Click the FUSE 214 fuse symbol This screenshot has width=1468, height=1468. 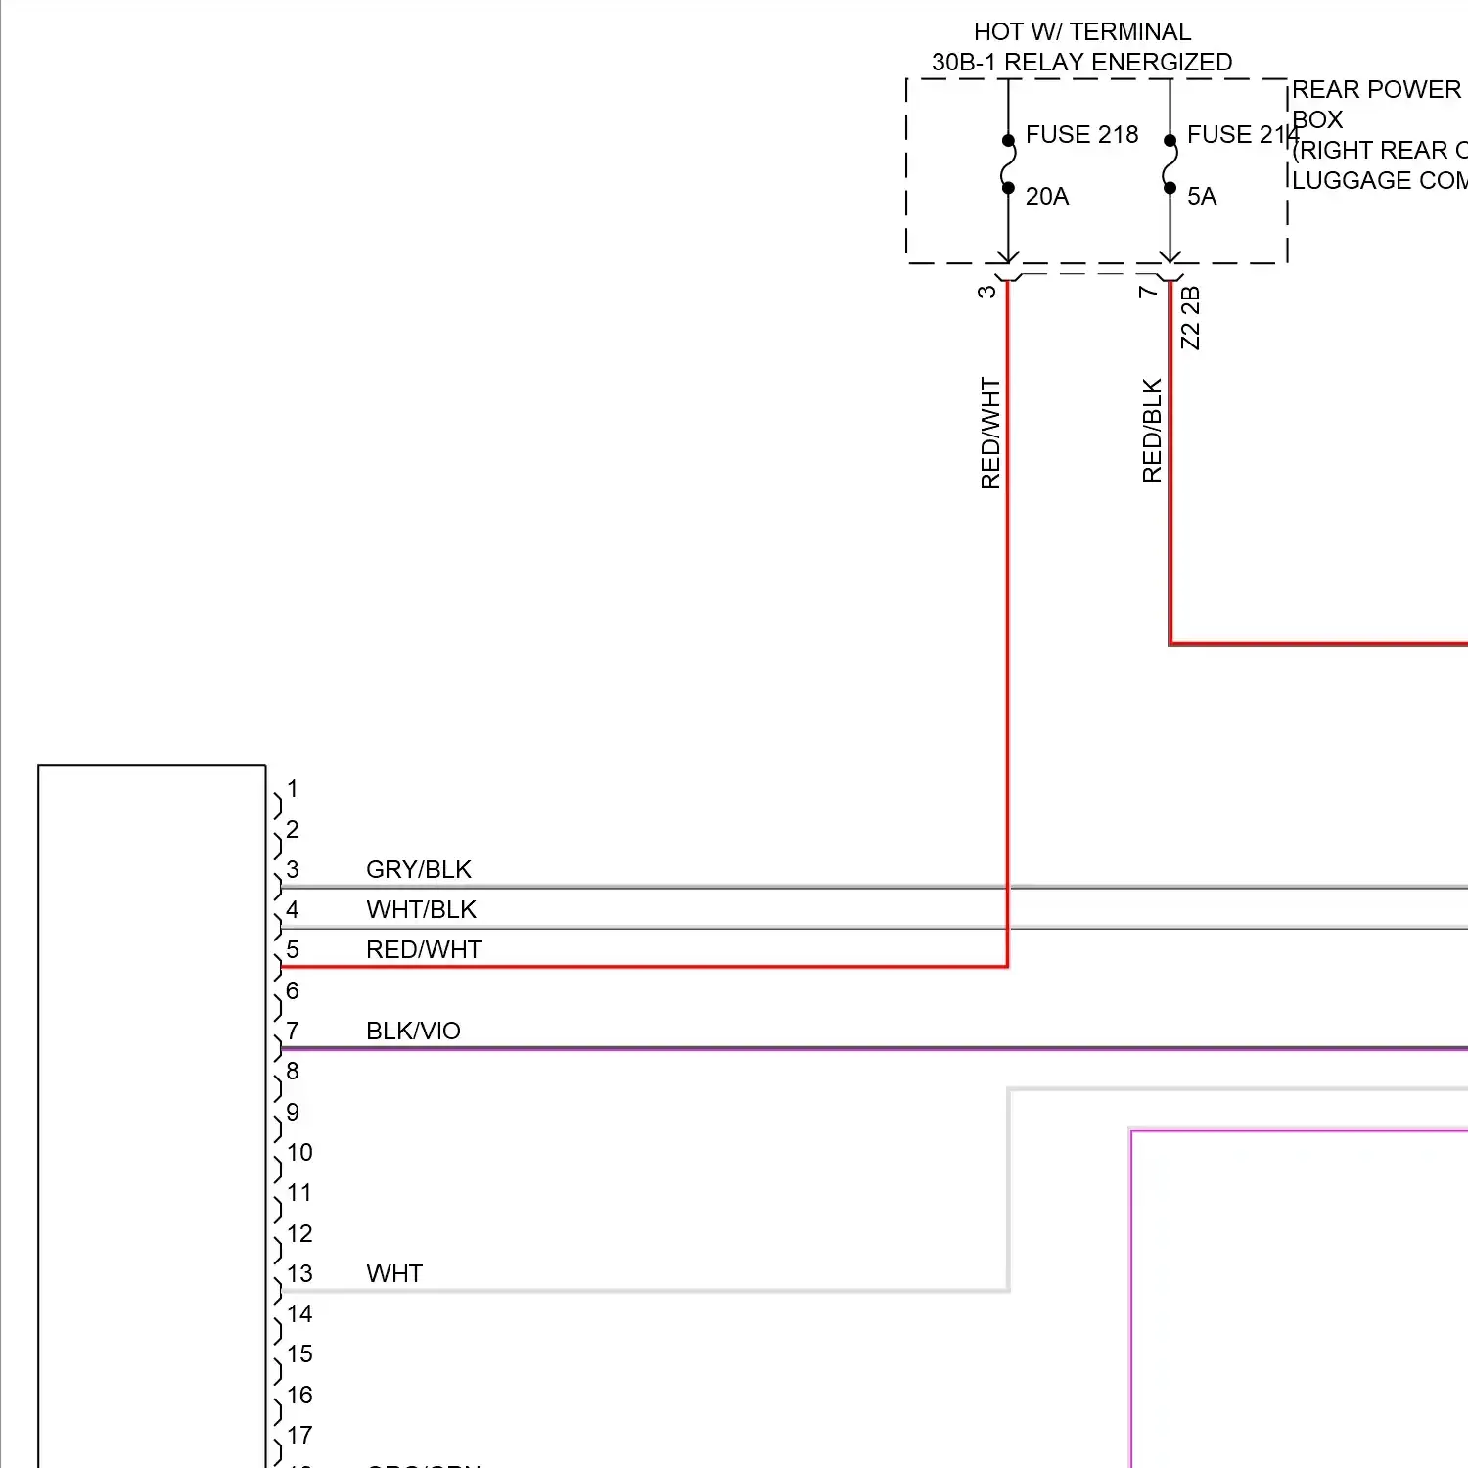1170,164
